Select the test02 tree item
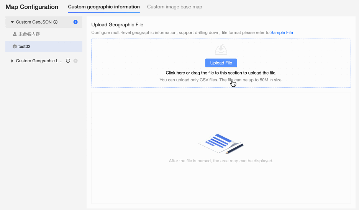The width and height of the screenshot is (359, 210). 44,47
